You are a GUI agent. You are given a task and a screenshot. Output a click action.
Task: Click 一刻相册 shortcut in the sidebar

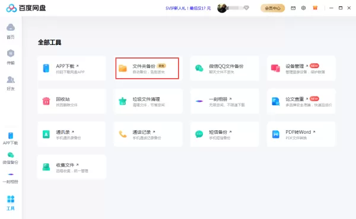[x=11, y=178]
